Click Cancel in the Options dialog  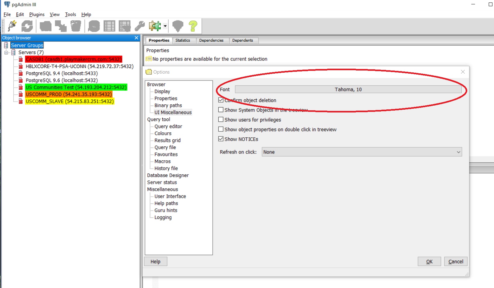[x=455, y=262]
